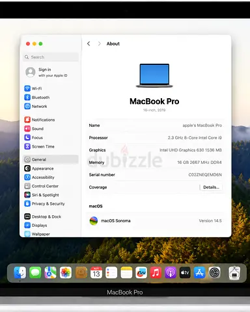This screenshot has height=312, width=250.
Task: Select the processor value "2.3 GHz 8-Core Intel Core i9"
Action: pos(195,138)
